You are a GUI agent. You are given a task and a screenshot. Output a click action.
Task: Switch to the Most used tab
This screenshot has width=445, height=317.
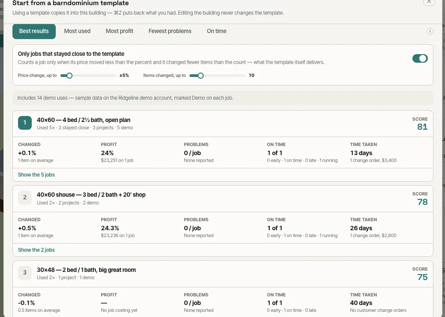(x=77, y=31)
